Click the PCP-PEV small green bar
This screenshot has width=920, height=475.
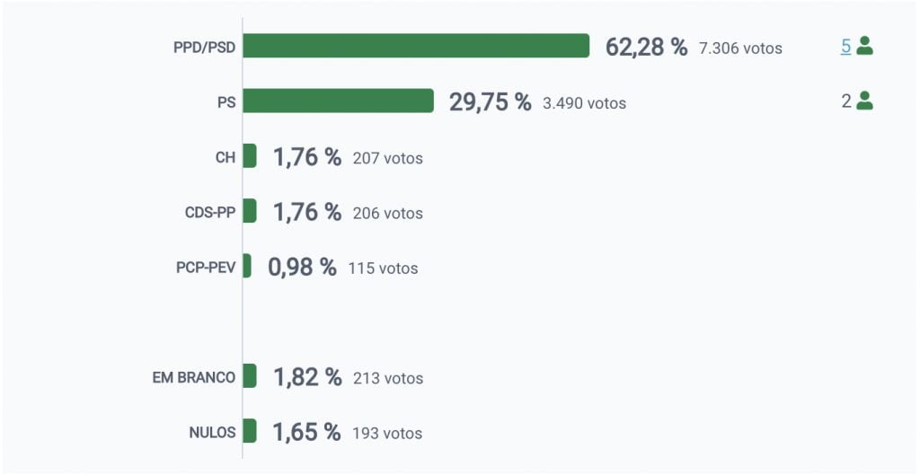(x=247, y=267)
